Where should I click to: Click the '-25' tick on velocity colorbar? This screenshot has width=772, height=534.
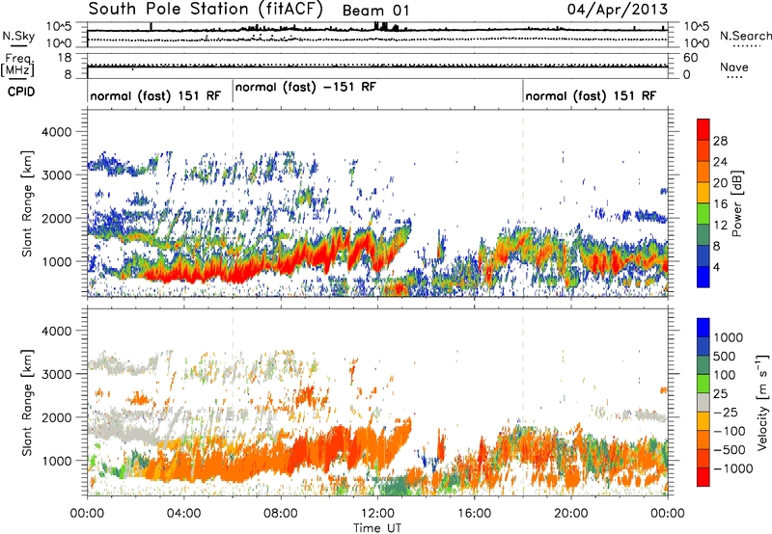(x=728, y=412)
